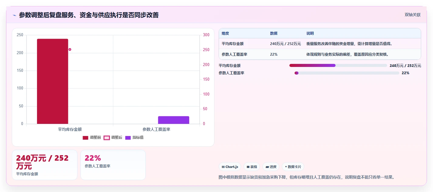This screenshot has width=433, height=192.
Task: Click the description starting 衡量服务改善
Action: pos(350,44)
